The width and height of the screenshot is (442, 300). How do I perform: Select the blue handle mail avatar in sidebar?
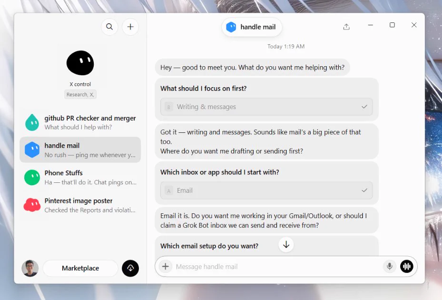click(x=32, y=150)
